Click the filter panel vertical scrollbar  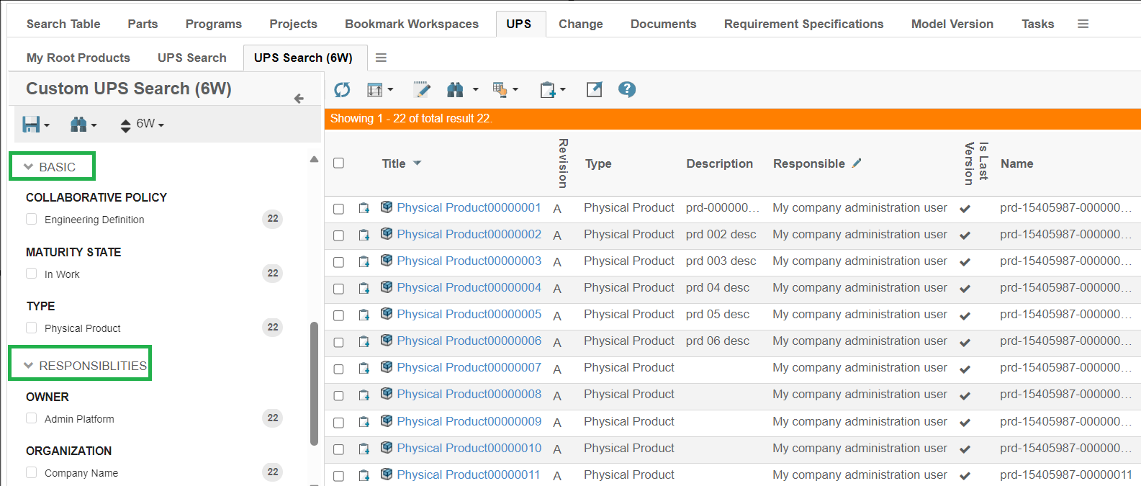pos(314,382)
